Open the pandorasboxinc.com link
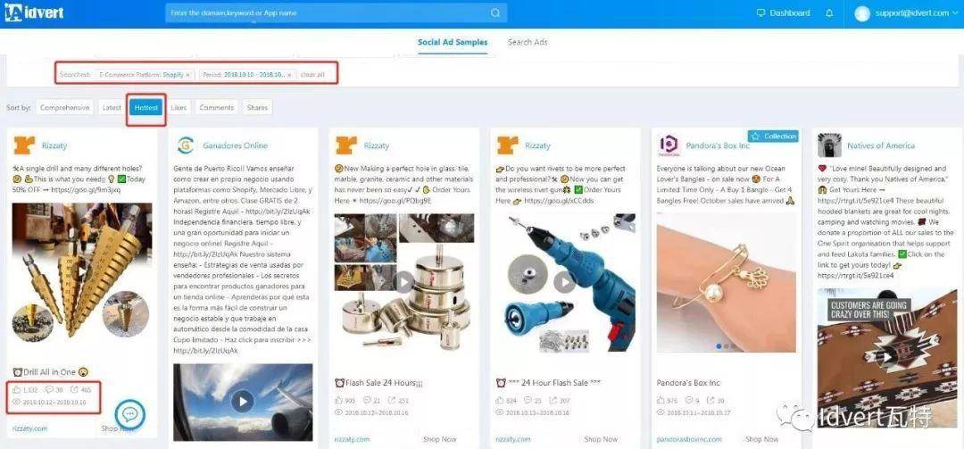 point(689,439)
